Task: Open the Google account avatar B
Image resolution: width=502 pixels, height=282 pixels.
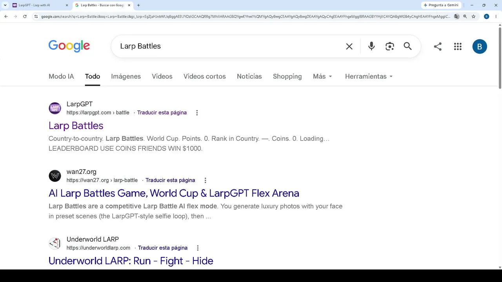Action: (x=480, y=47)
